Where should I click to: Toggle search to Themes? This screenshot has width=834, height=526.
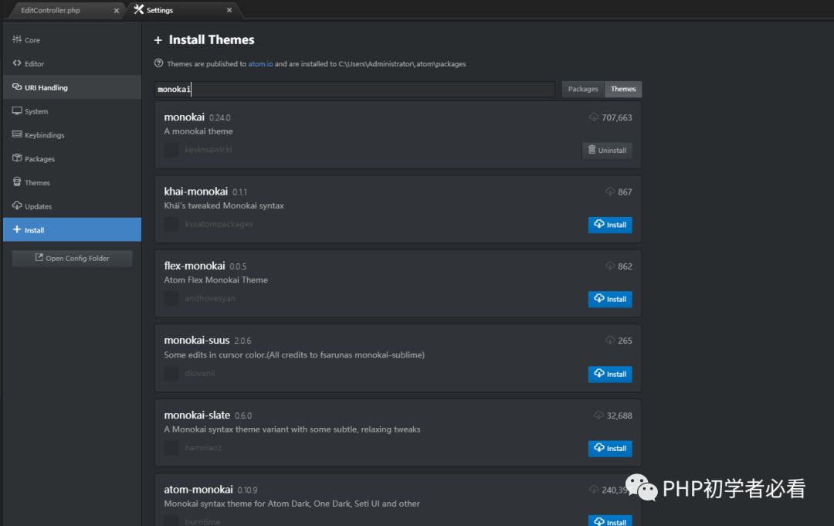[623, 89]
